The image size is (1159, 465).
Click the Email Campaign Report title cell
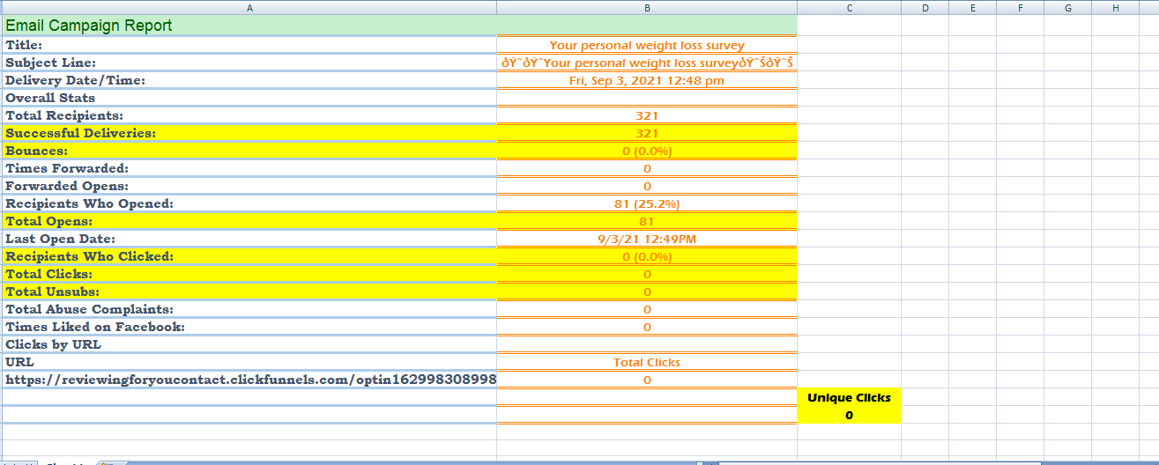tap(89, 26)
